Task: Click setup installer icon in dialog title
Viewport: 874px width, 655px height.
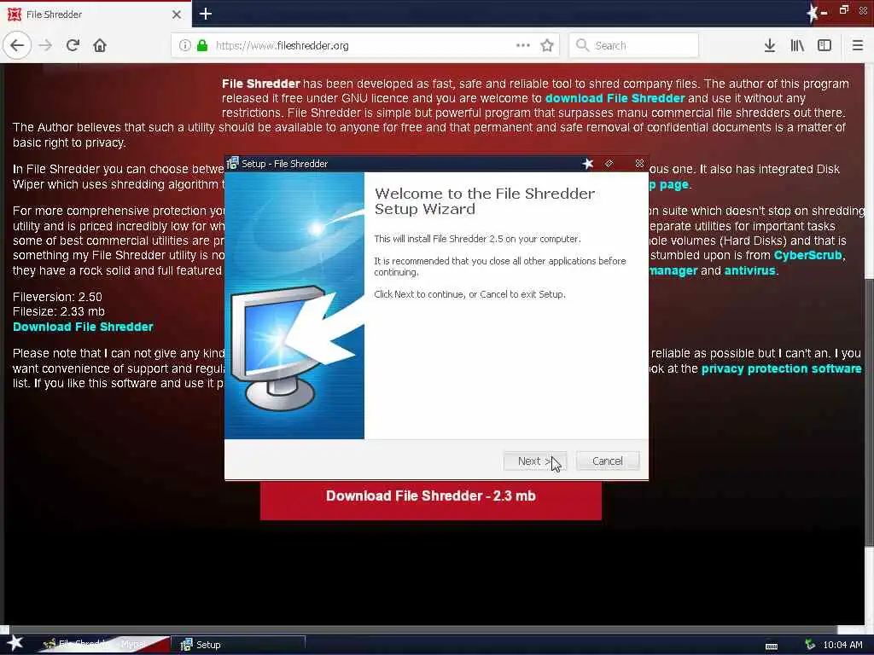Action: pos(232,163)
